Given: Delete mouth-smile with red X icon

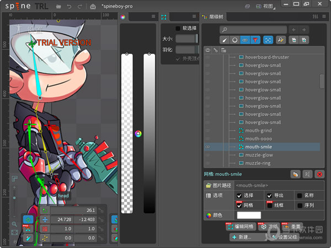Looking at the screenshot, I should pos(319,174).
